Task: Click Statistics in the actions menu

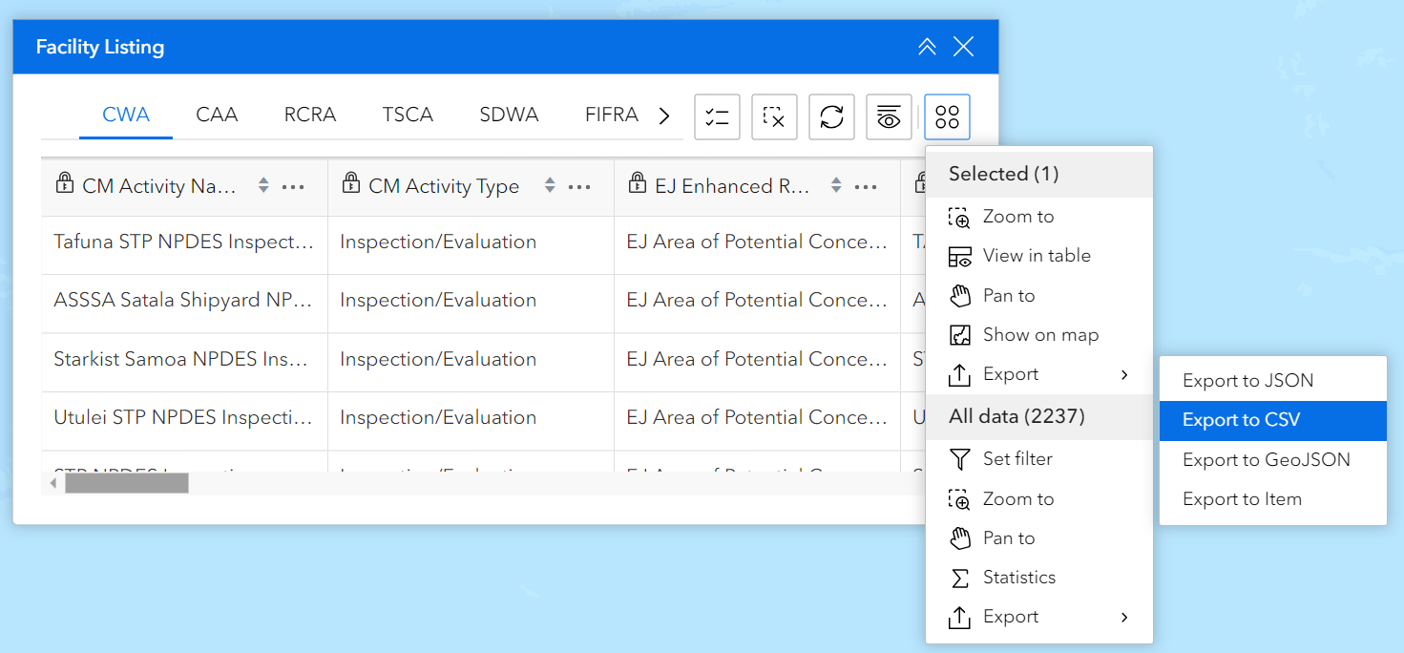Action: pyautogui.click(x=1018, y=578)
